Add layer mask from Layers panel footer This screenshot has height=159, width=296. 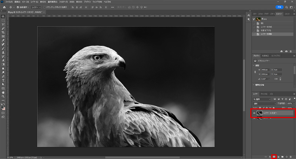point(274,157)
